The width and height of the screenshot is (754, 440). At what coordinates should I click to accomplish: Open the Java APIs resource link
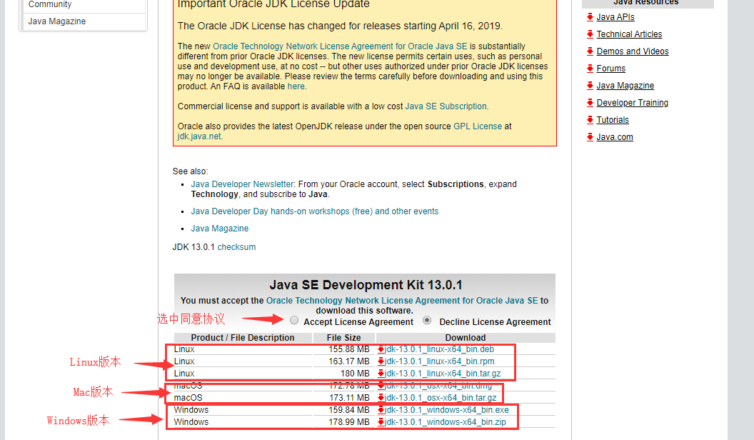coord(615,17)
